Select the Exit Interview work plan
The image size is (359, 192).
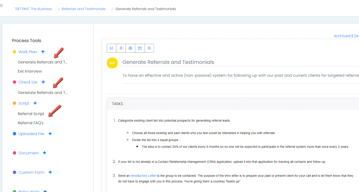click(30, 71)
